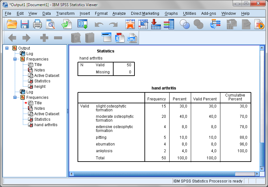This screenshot has height=187, width=268.
Task: Promote the item with the left arrow icon
Action: [x=12, y=38]
